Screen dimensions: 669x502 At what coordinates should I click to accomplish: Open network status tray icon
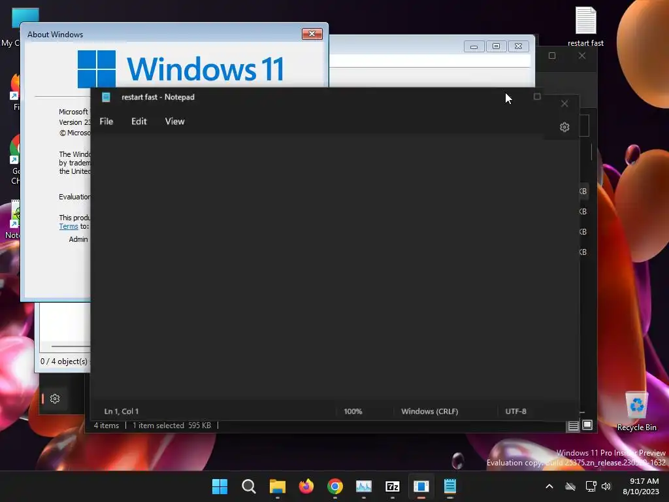(591, 486)
